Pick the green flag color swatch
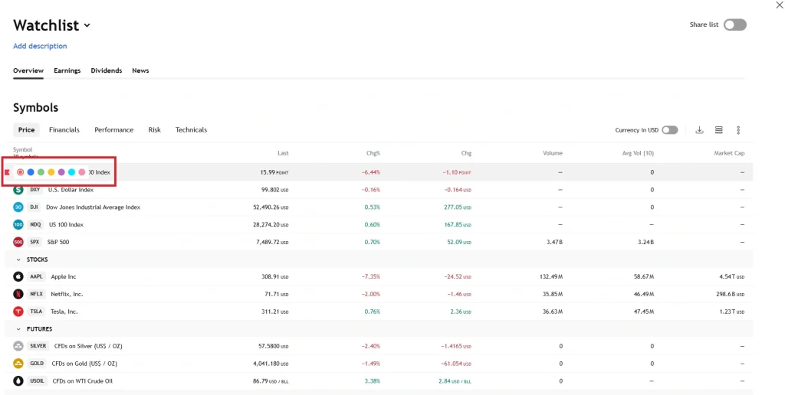Image resolution: width=785 pixels, height=395 pixels. tap(41, 172)
